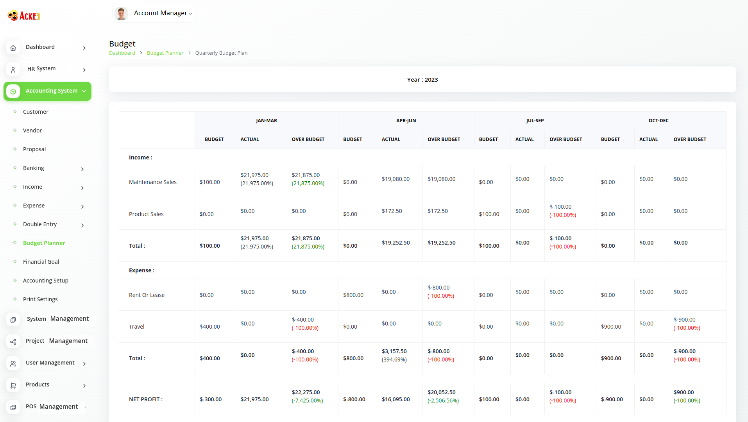Click the ACKE logo icon
Image resolution: width=748 pixels, height=422 pixels.
pyautogui.click(x=23, y=16)
